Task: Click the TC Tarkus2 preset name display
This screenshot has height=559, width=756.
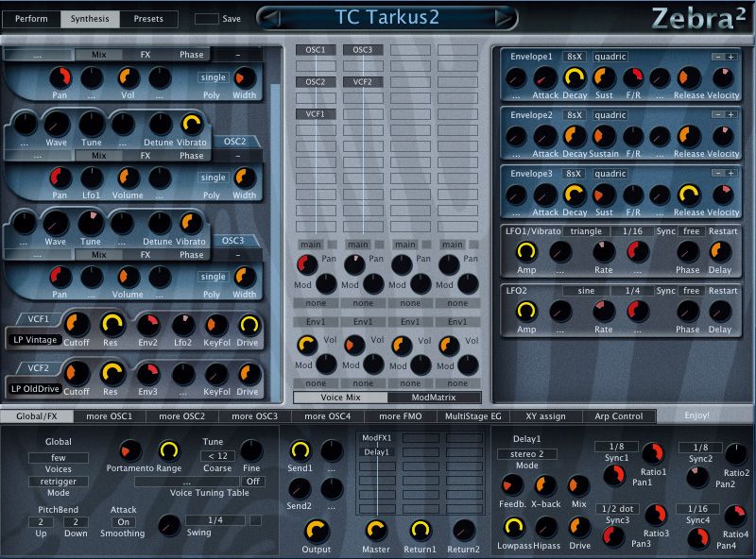Action: (x=387, y=17)
